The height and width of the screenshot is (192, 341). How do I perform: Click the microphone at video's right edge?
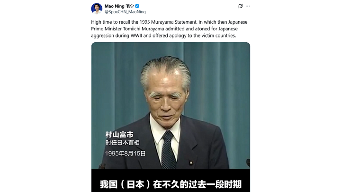[248, 163]
